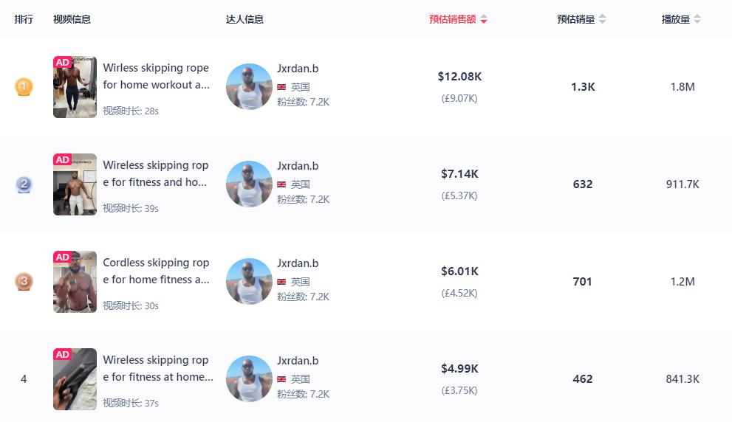732x422 pixels.
Task: Click the bronze rank 3 medal icon
Action: 24,282
